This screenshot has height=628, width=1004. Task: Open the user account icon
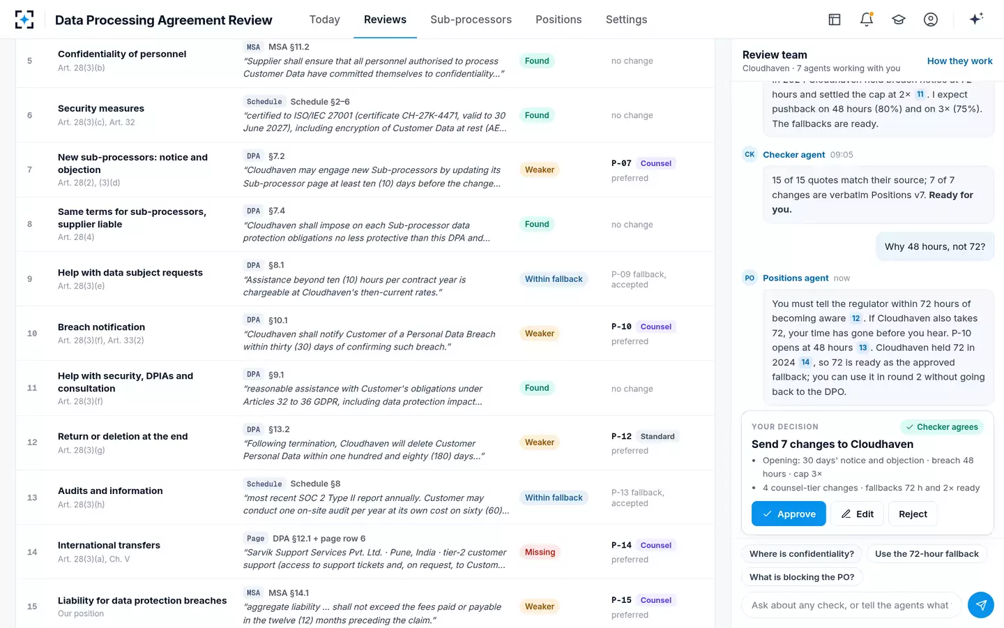coord(931,20)
